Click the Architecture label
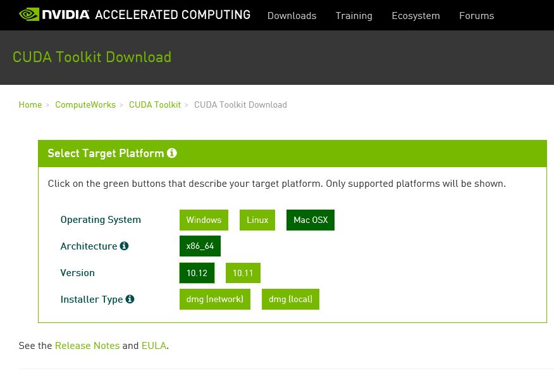 (89, 246)
